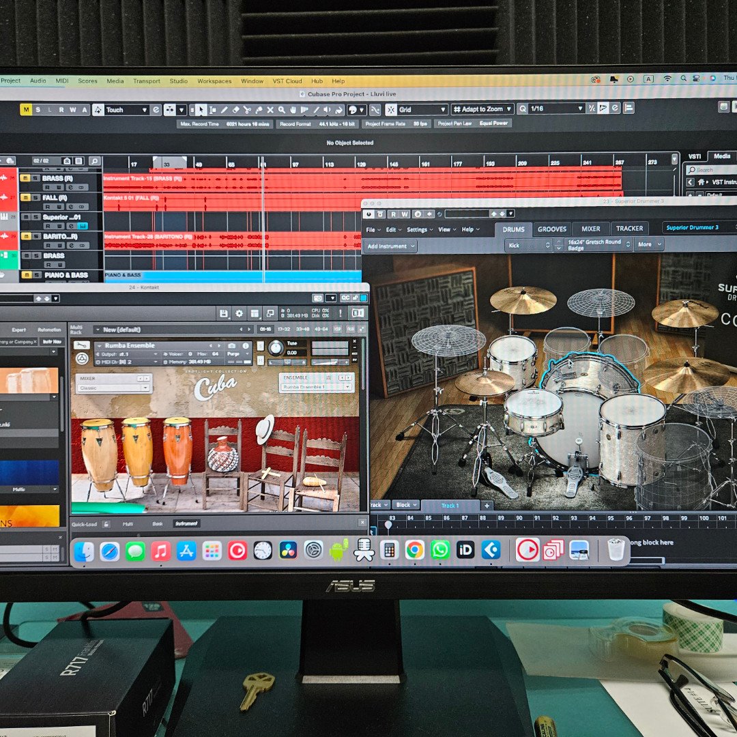Viewport: 737px width, 737px height.
Task: Pick the Draw pencil tool in Cubase toolbar
Action: [225, 110]
